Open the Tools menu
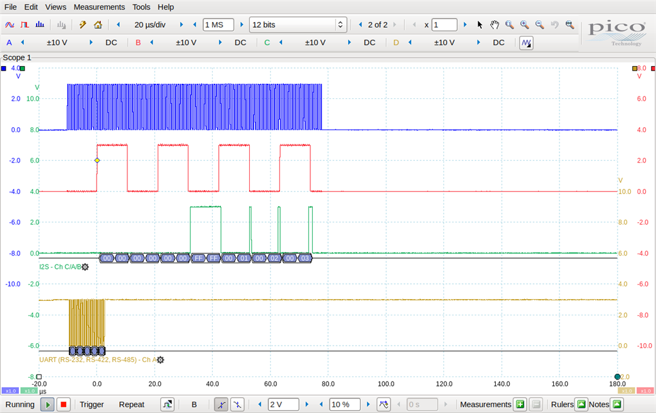This screenshot has height=413, width=656. tap(141, 7)
